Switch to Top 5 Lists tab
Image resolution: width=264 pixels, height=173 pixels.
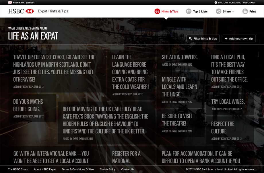(200, 11)
